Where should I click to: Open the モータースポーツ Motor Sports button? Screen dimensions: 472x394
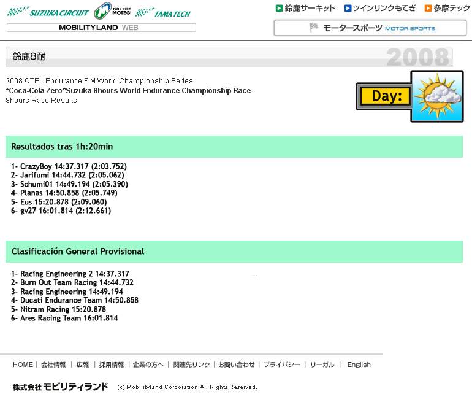(x=370, y=28)
